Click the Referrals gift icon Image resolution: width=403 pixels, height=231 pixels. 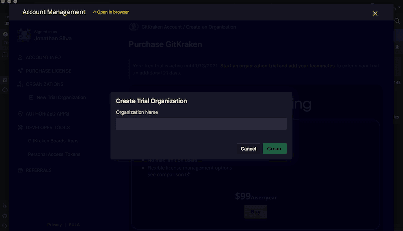(x=20, y=171)
